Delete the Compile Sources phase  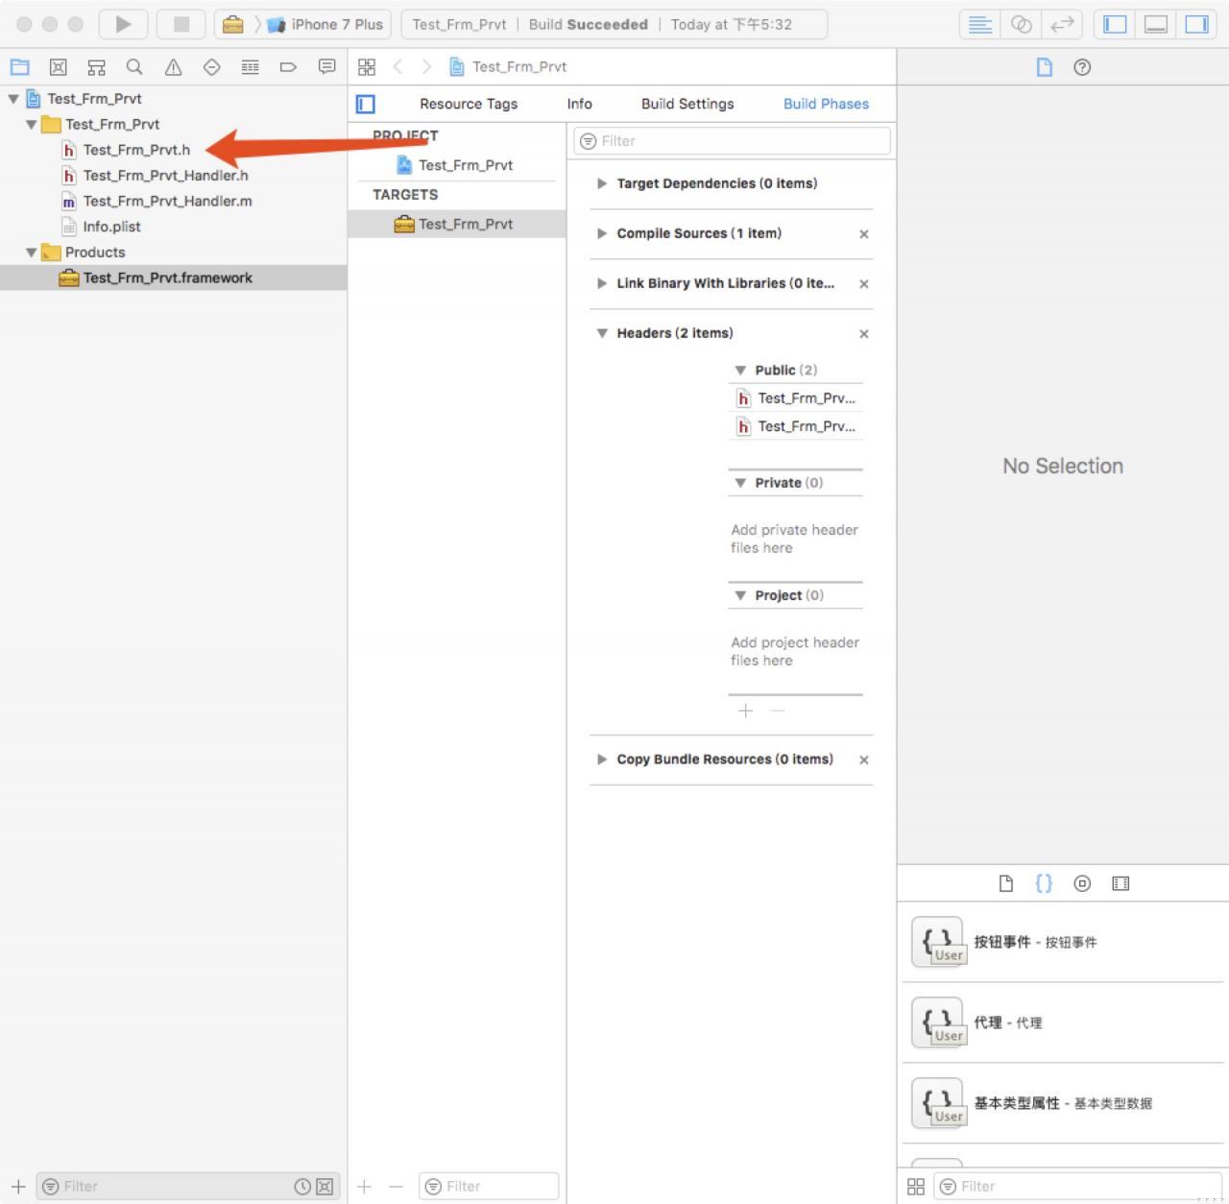click(864, 234)
